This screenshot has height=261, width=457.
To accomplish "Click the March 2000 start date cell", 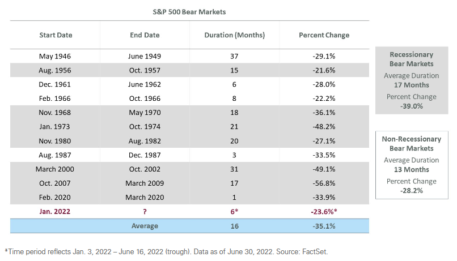I will click(x=56, y=169).
